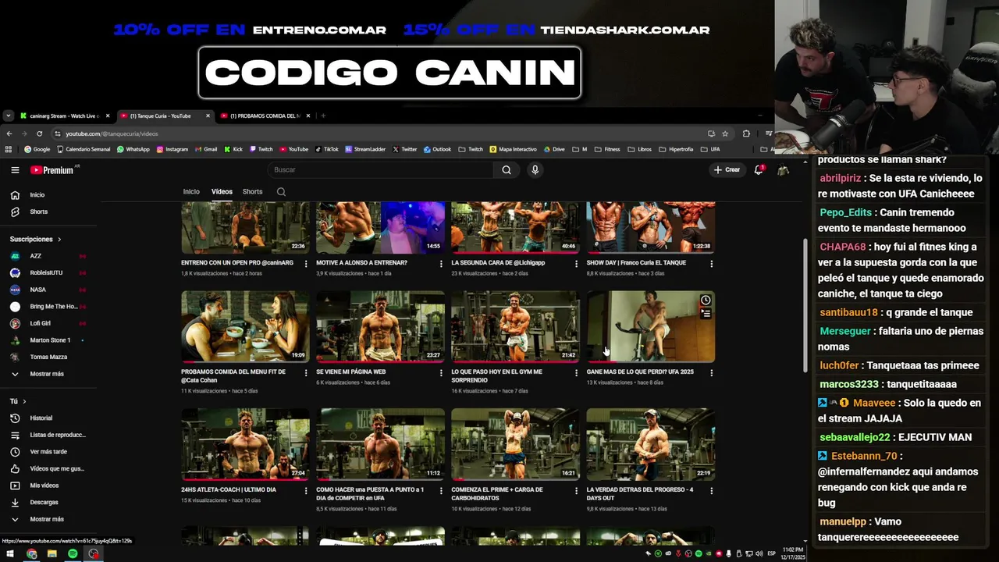Image resolution: width=999 pixels, height=562 pixels.
Task: Open the YouTube notifications bell
Action: tap(759, 169)
